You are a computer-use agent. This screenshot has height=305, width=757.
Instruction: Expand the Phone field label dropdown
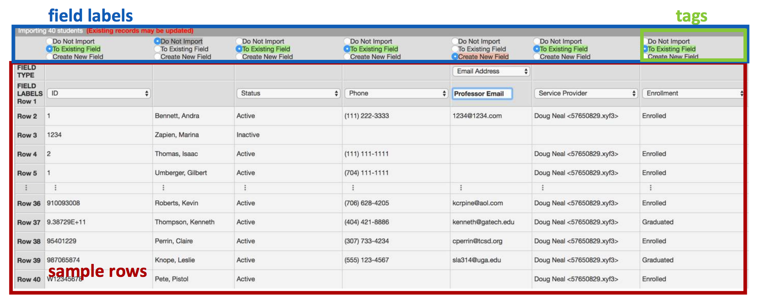[396, 93]
